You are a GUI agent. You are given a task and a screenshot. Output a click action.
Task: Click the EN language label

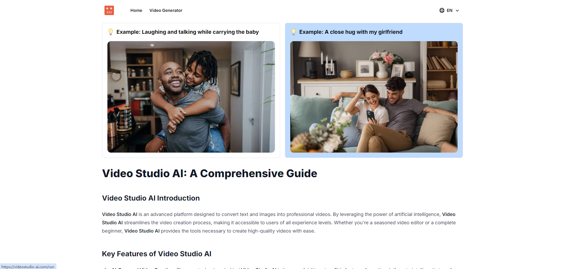click(x=450, y=10)
